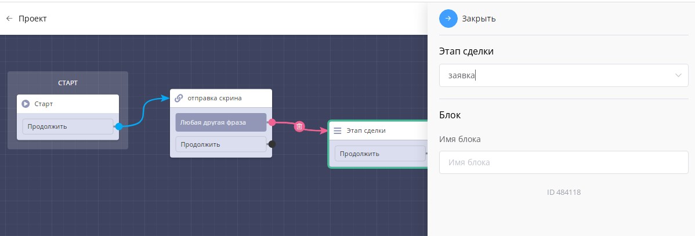Image resolution: width=695 pixels, height=236 pixels.
Task: Click the back arrow beside Проект
Action: point(9,19)
